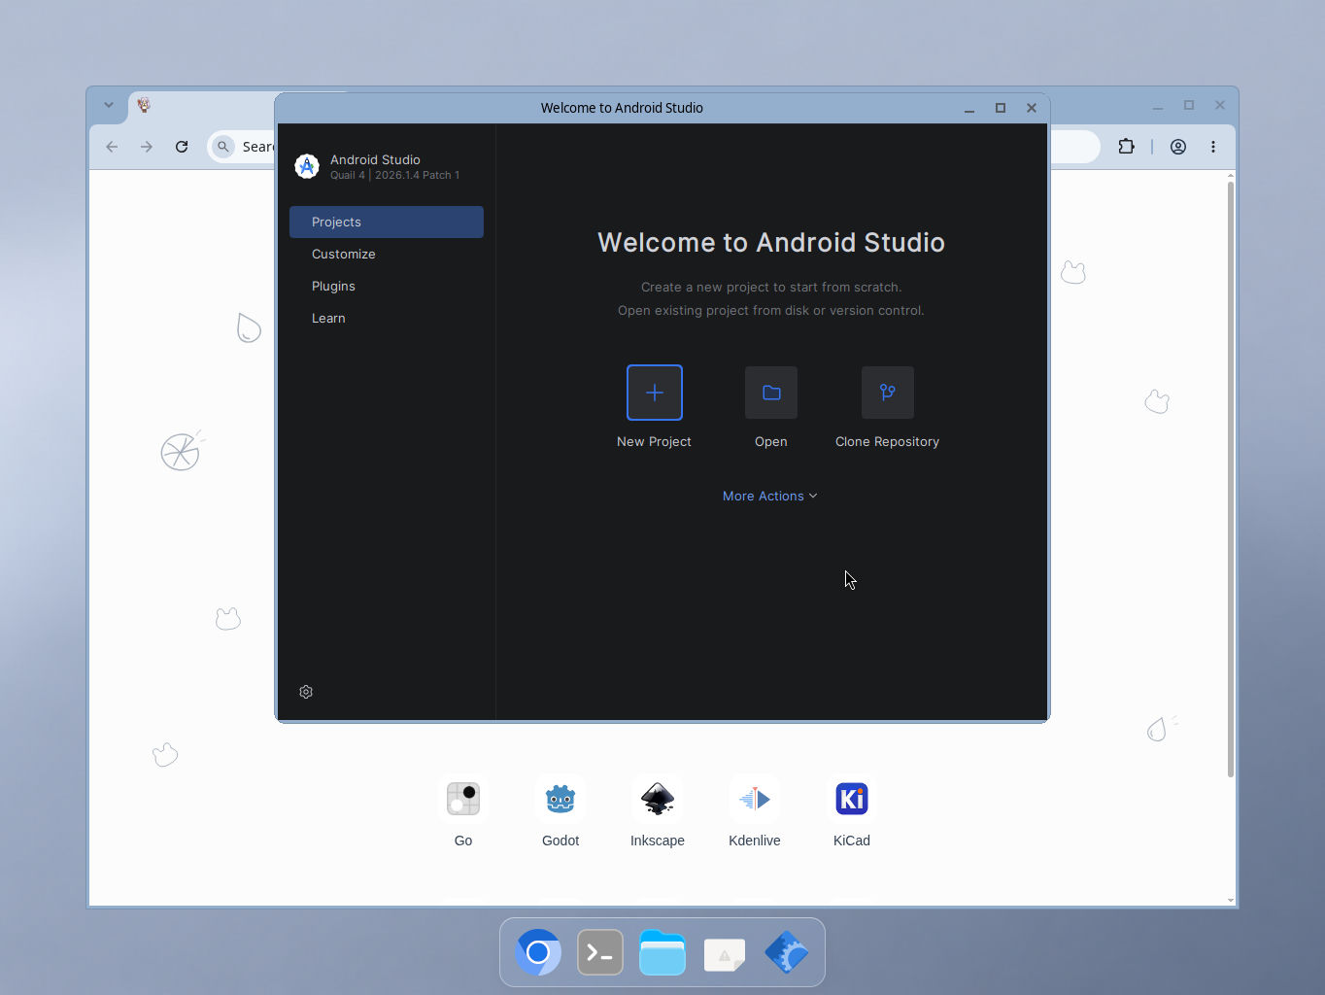Click the browser search address field
The image size is (1325, 995).
(x=243, y=147)
